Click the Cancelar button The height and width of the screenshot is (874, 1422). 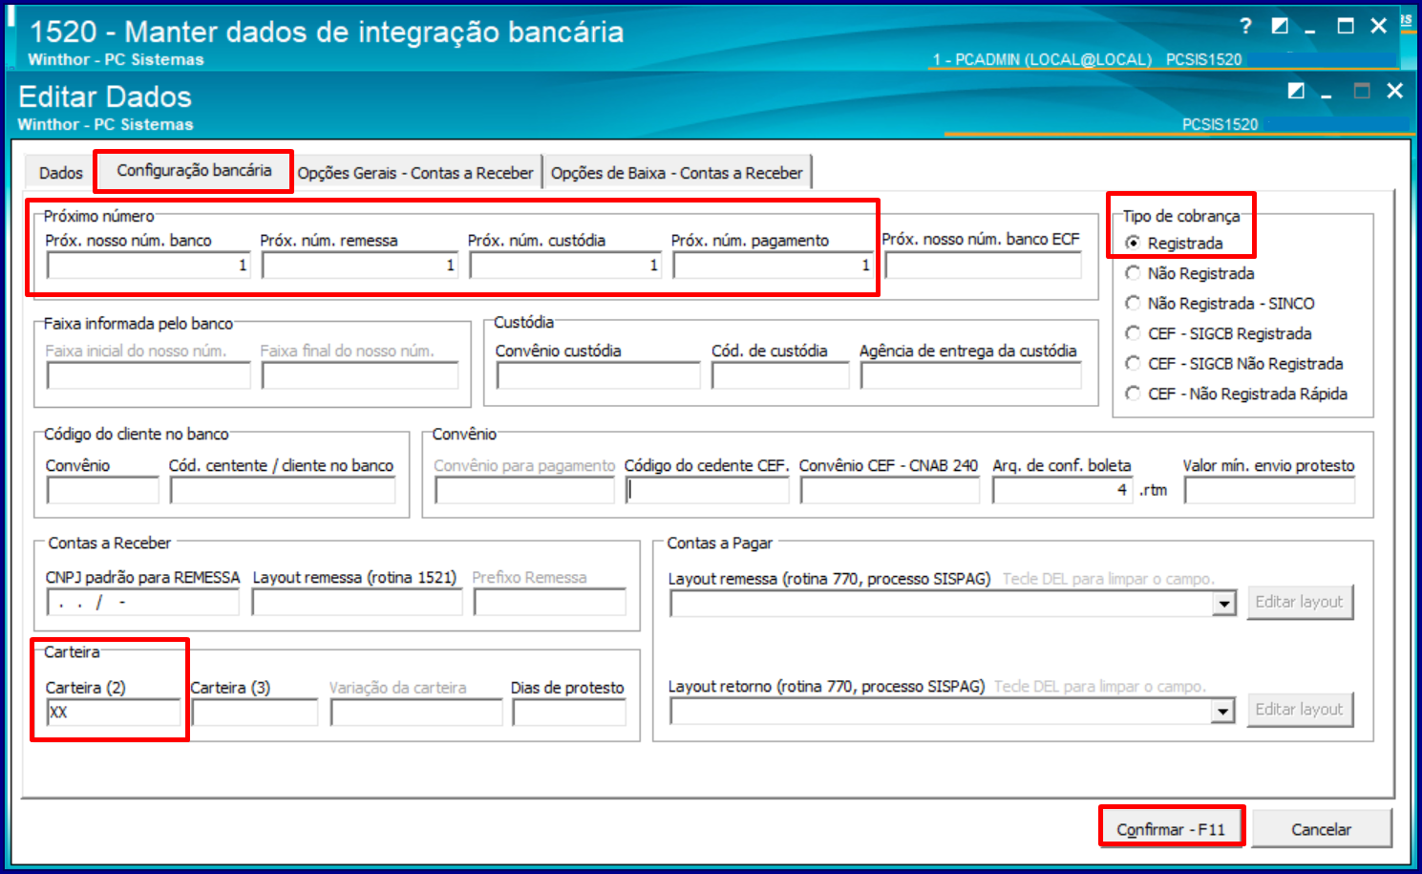(1321, 829)
